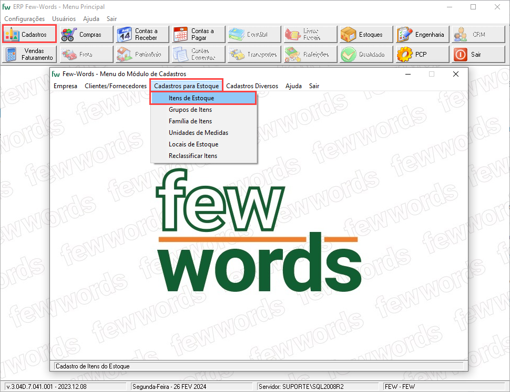Screen dimensions: 510x392
Task: Collapse Cadastros para Estoque menu
Action: coord(186,86)
